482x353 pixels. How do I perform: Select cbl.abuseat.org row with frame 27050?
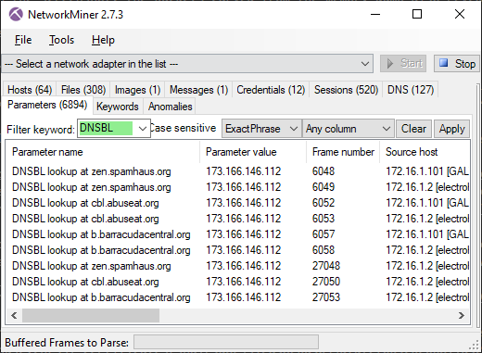(238, 282)
